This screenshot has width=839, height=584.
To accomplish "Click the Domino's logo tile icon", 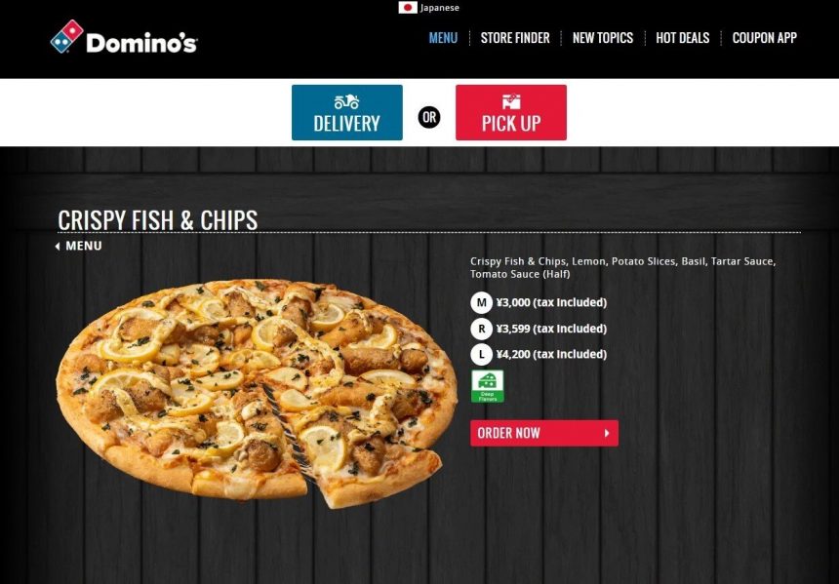I will tap(67, 37).
